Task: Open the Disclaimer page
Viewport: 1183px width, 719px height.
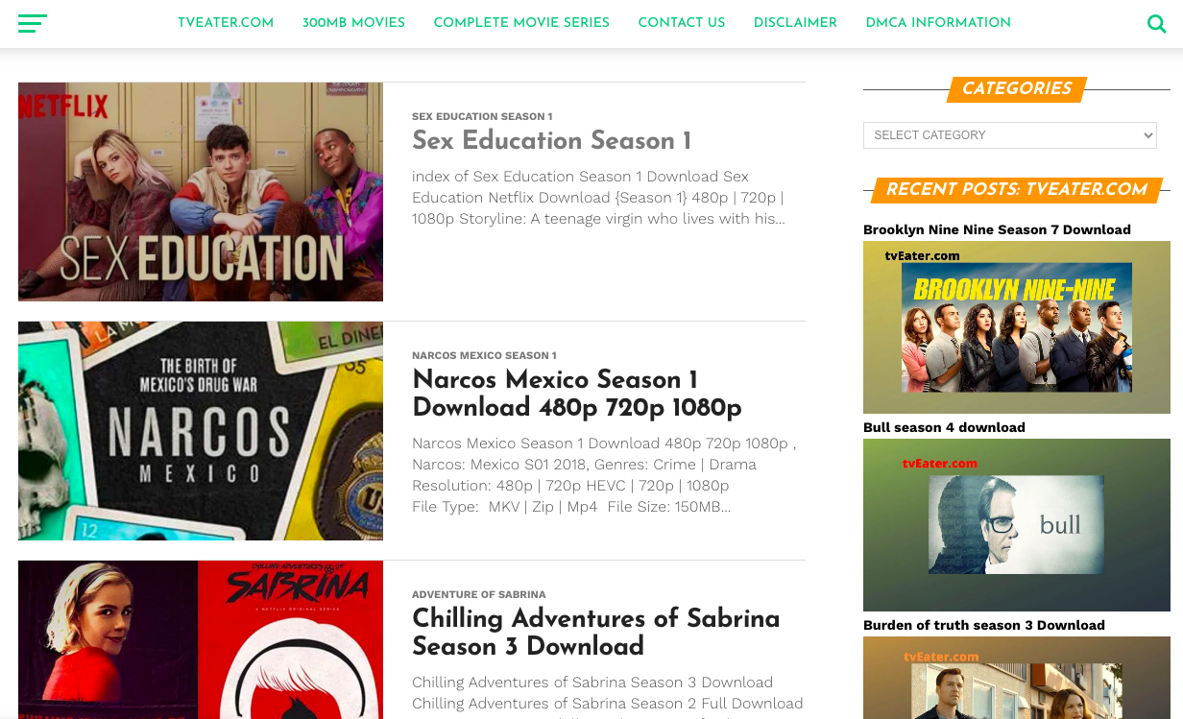Action: 795,23
